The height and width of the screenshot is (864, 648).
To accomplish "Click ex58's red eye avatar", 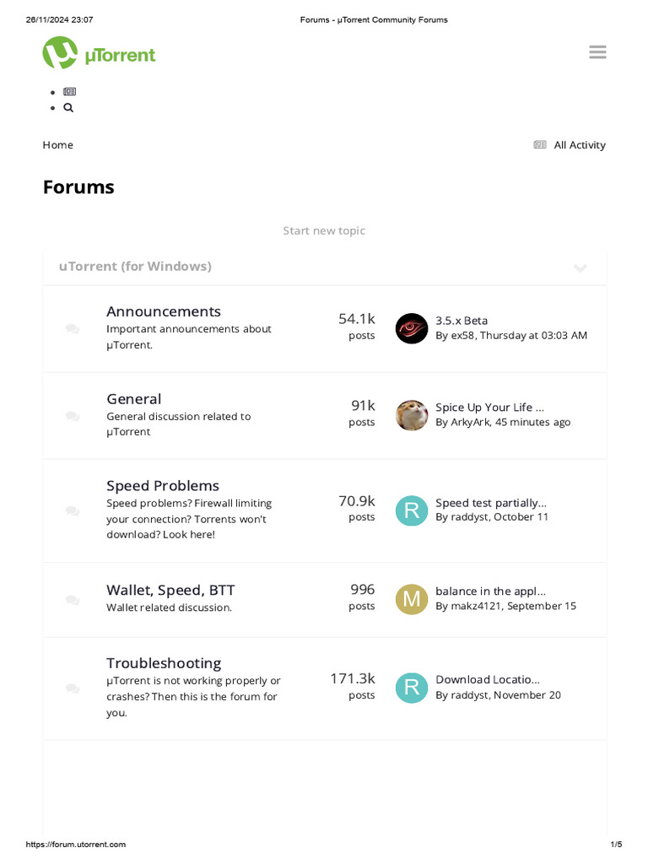I will (412, 328).
